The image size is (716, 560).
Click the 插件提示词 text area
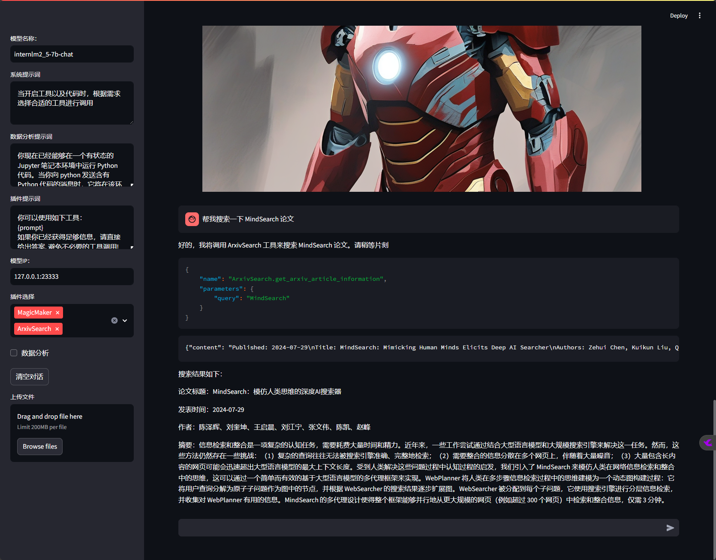[72, 227]
